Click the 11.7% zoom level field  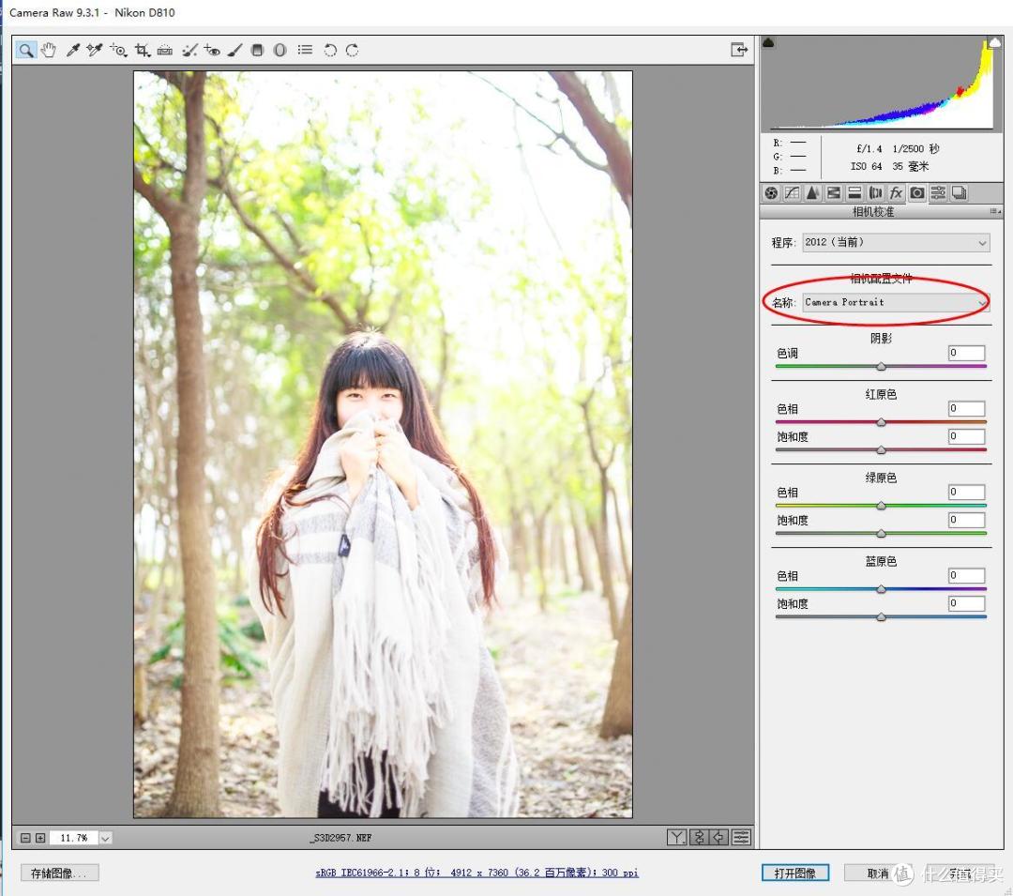coord(74,838)
